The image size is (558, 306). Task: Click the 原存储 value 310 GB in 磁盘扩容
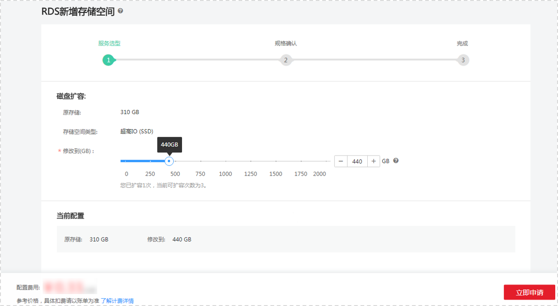(x=130, y=112)
